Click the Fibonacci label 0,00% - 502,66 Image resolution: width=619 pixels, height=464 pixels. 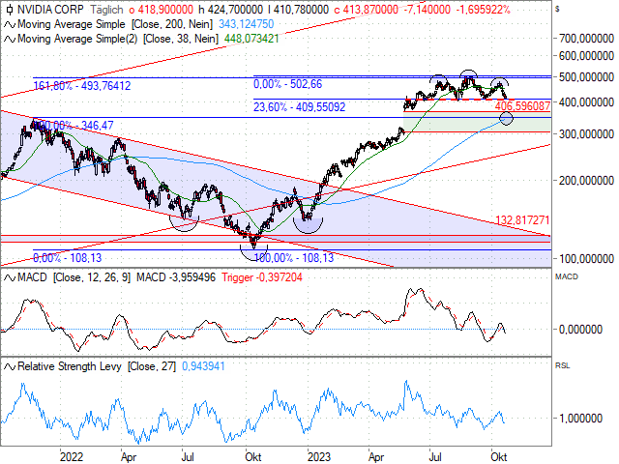click(288, 84)
